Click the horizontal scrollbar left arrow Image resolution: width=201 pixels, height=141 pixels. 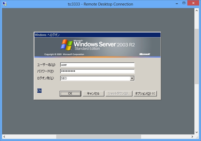click(4, 137)
